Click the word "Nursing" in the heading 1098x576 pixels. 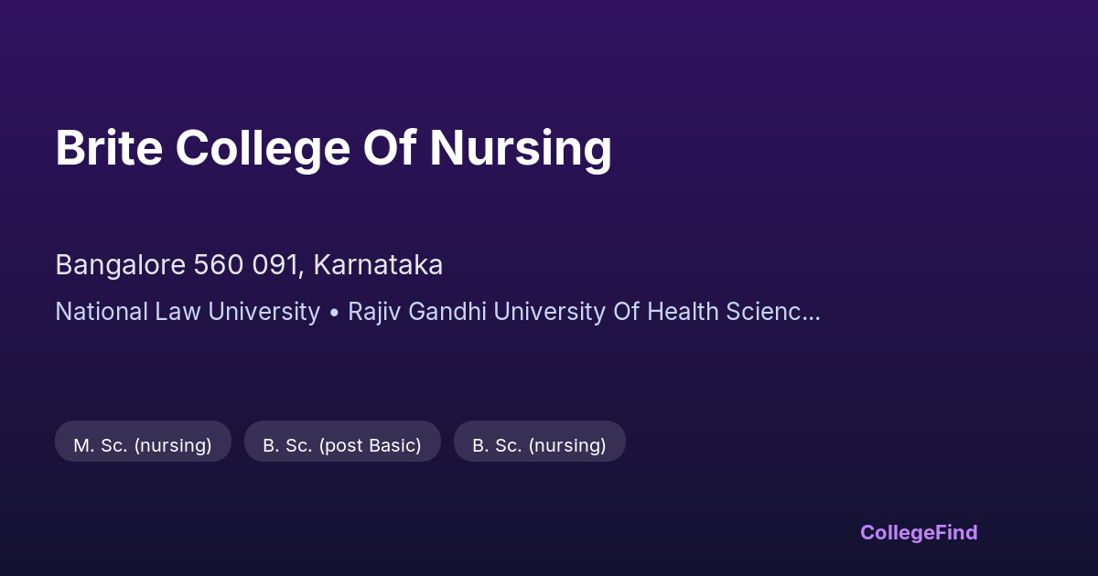click(x=521, y=148)
